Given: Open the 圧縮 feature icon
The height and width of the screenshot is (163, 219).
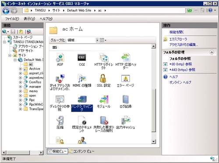Looking at the screenshot, I should [60, 123].
